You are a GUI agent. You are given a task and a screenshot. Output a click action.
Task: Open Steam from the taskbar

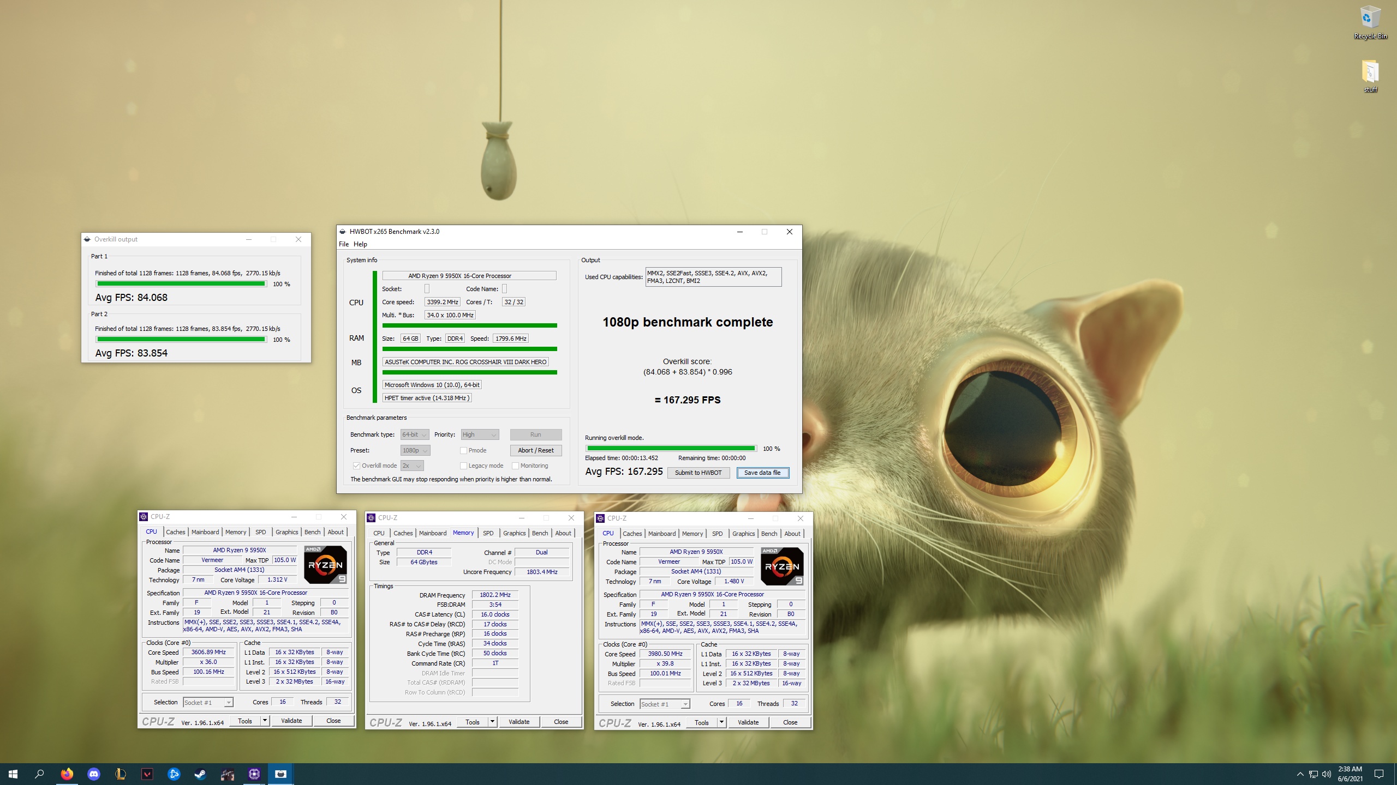[201, 774]
